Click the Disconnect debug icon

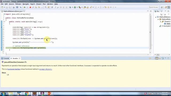(x=33, y=7)
